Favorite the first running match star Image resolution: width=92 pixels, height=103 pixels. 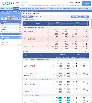[47, 32]
